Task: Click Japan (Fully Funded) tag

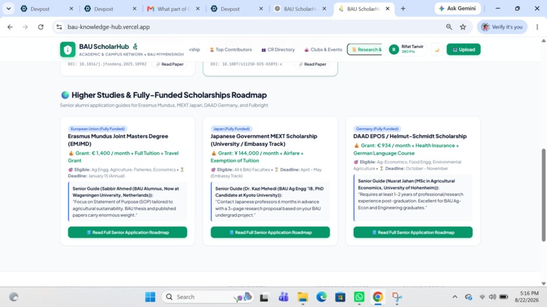Action: (x=231, y=129)
